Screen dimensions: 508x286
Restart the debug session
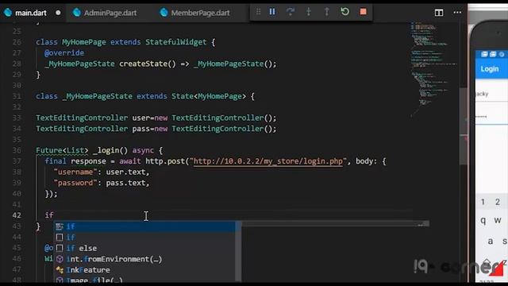[345, 12]
